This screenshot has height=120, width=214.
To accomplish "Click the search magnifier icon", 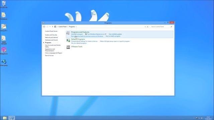I will [x=171, y=27].
